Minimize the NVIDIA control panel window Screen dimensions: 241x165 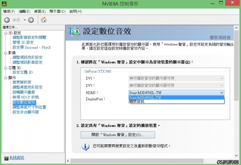click(212, 3)
